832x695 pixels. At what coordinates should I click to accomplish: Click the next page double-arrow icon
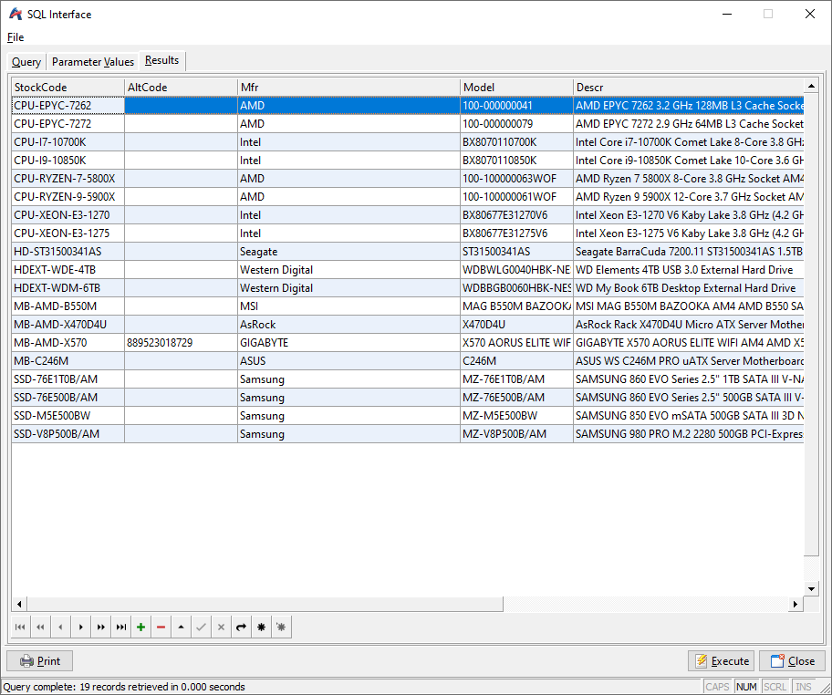(100, 628)
